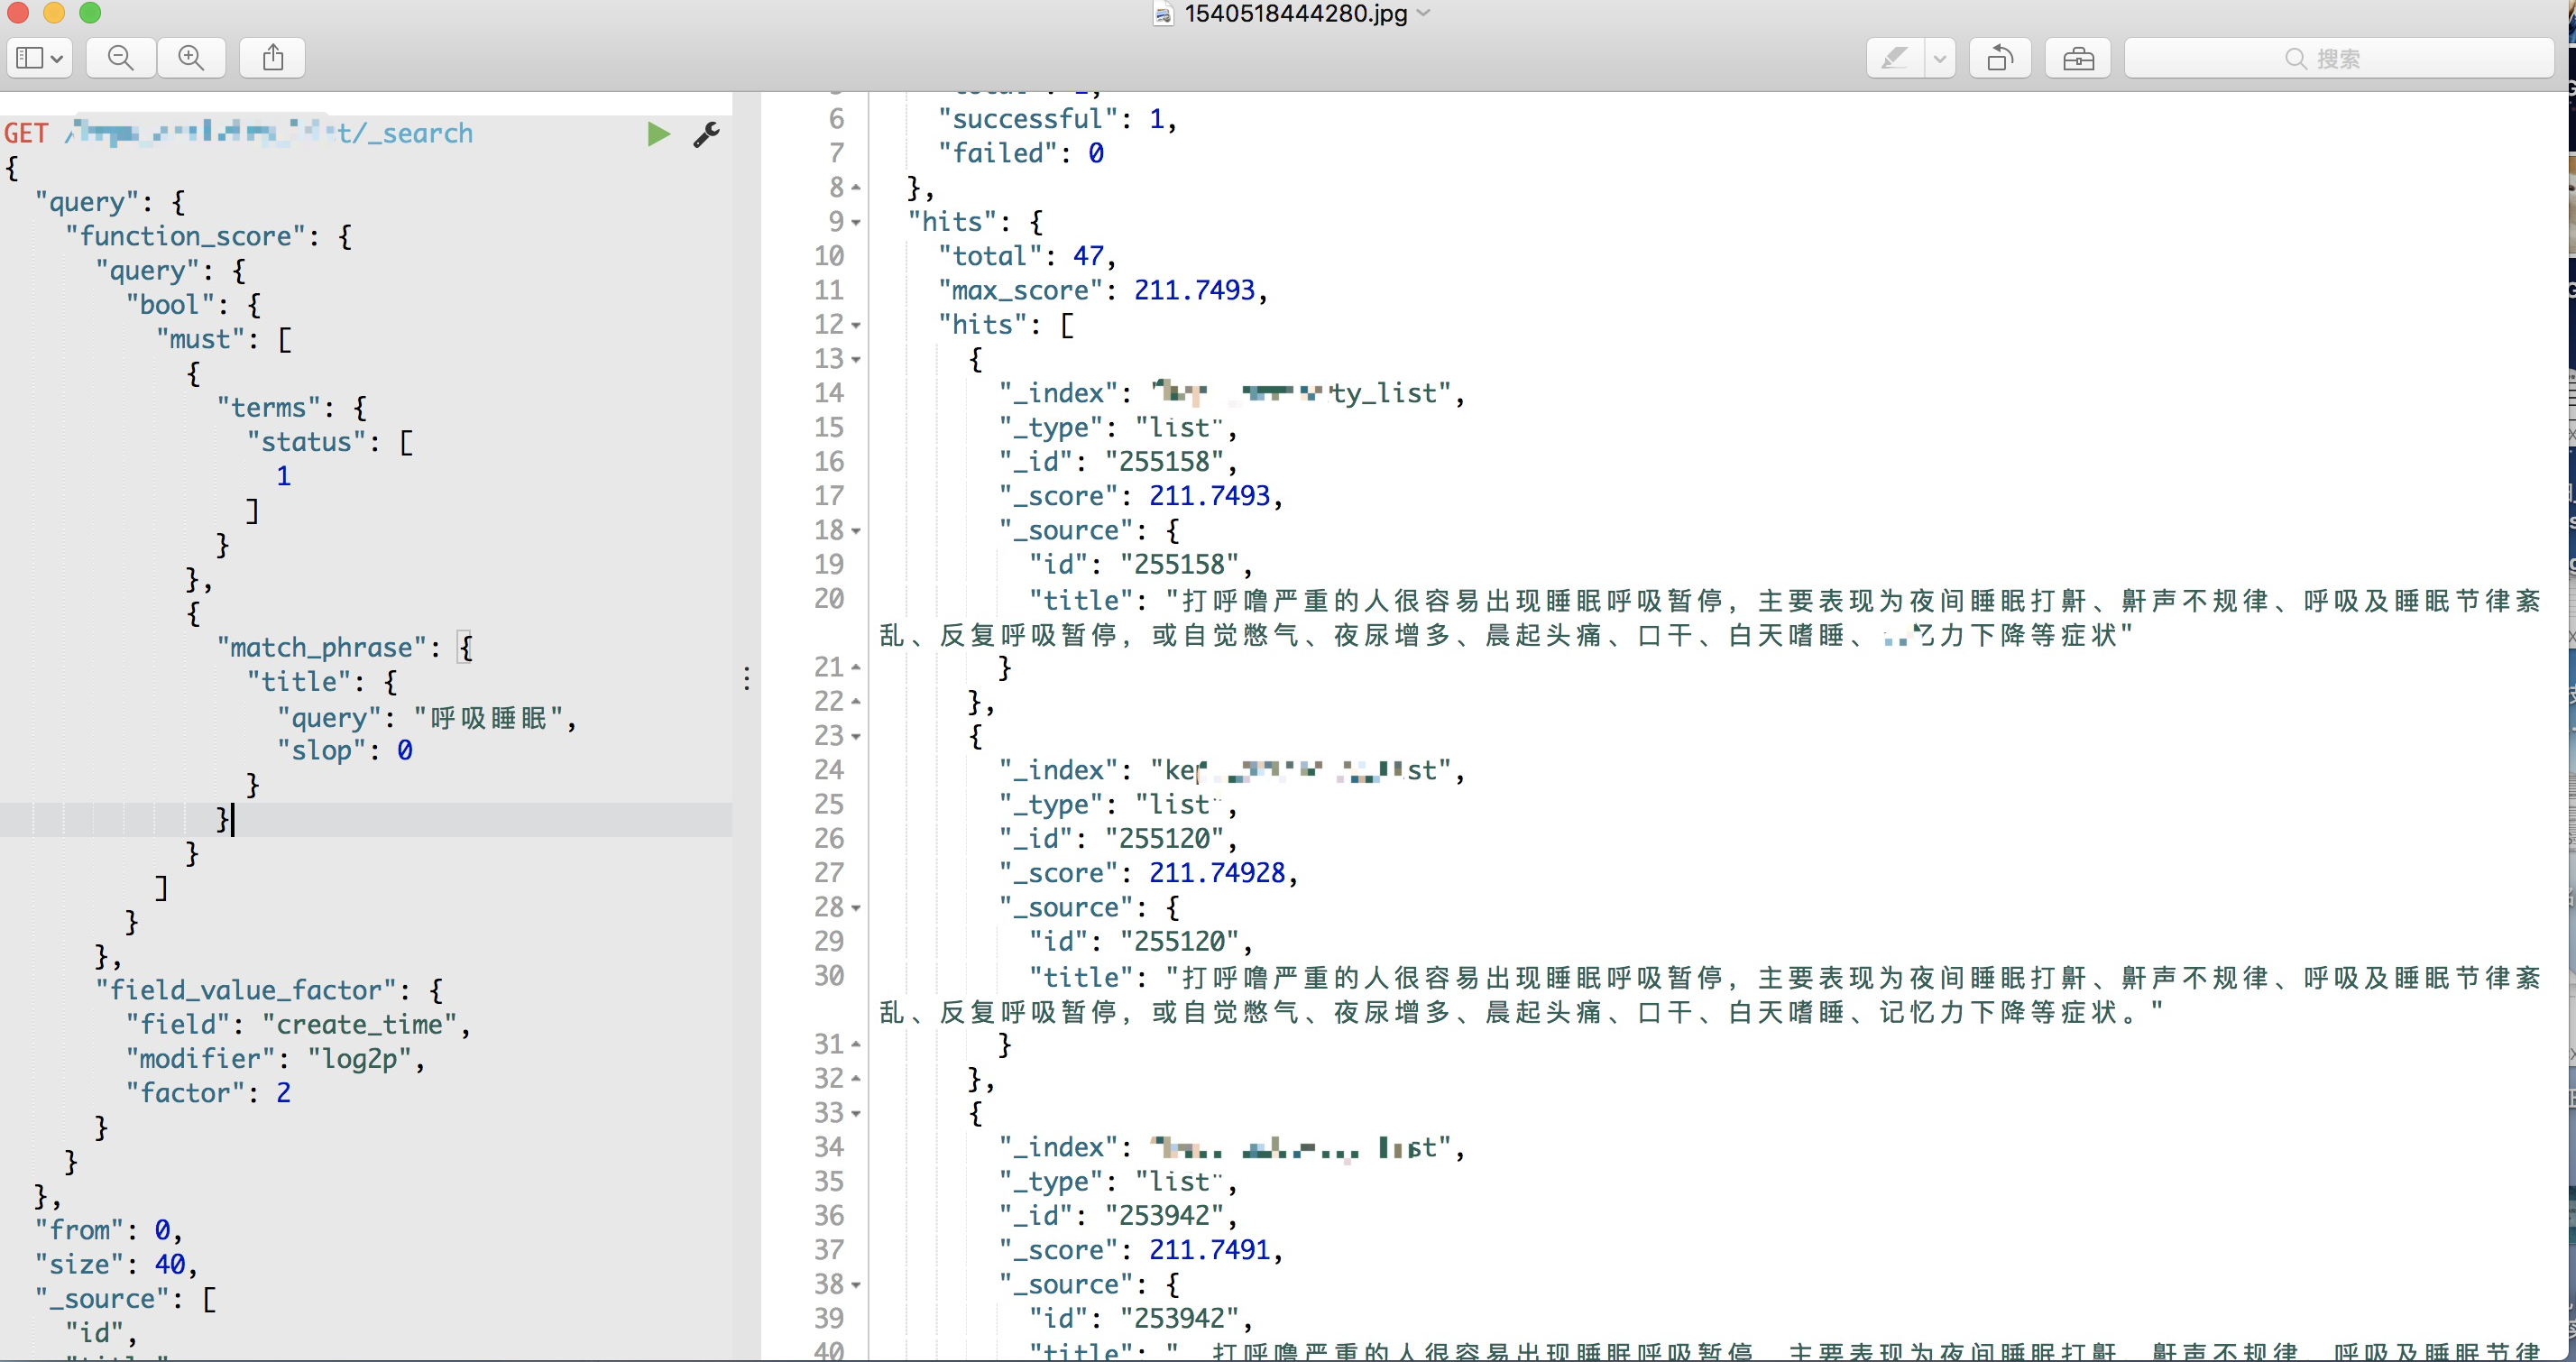
Task: Open the markup pen options dropdown
Action: point(1940,58)
